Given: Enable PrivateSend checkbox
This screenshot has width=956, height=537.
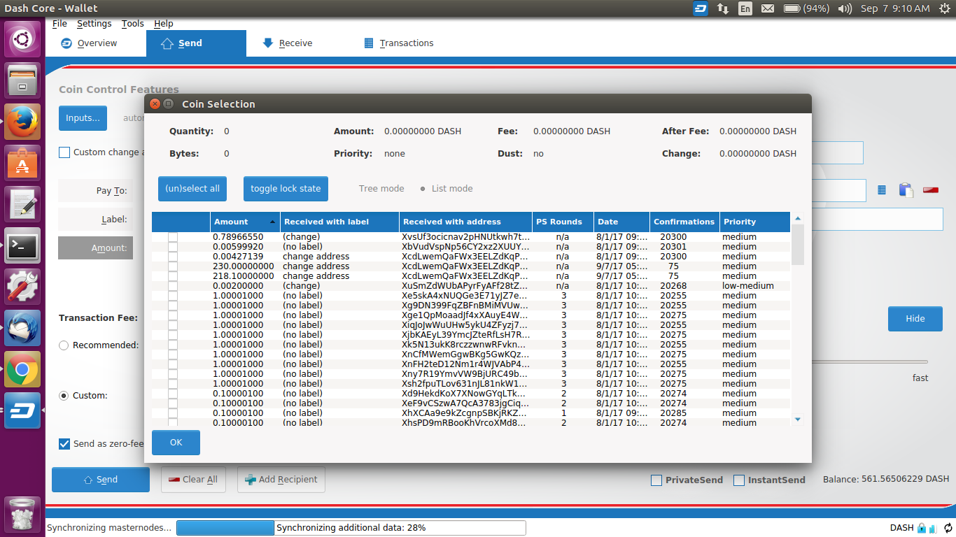Looking at the screenshot, I should (656, 480).
